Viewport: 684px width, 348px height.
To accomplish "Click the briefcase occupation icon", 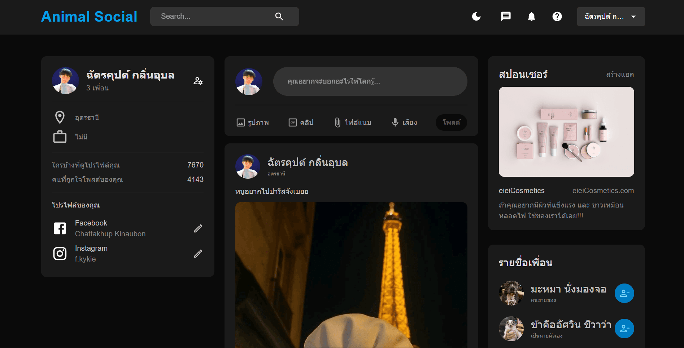I will (x=60, y=137).
